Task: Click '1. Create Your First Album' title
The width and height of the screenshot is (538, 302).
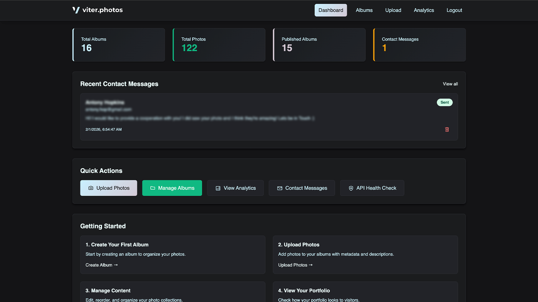Action: click(117, 245)
